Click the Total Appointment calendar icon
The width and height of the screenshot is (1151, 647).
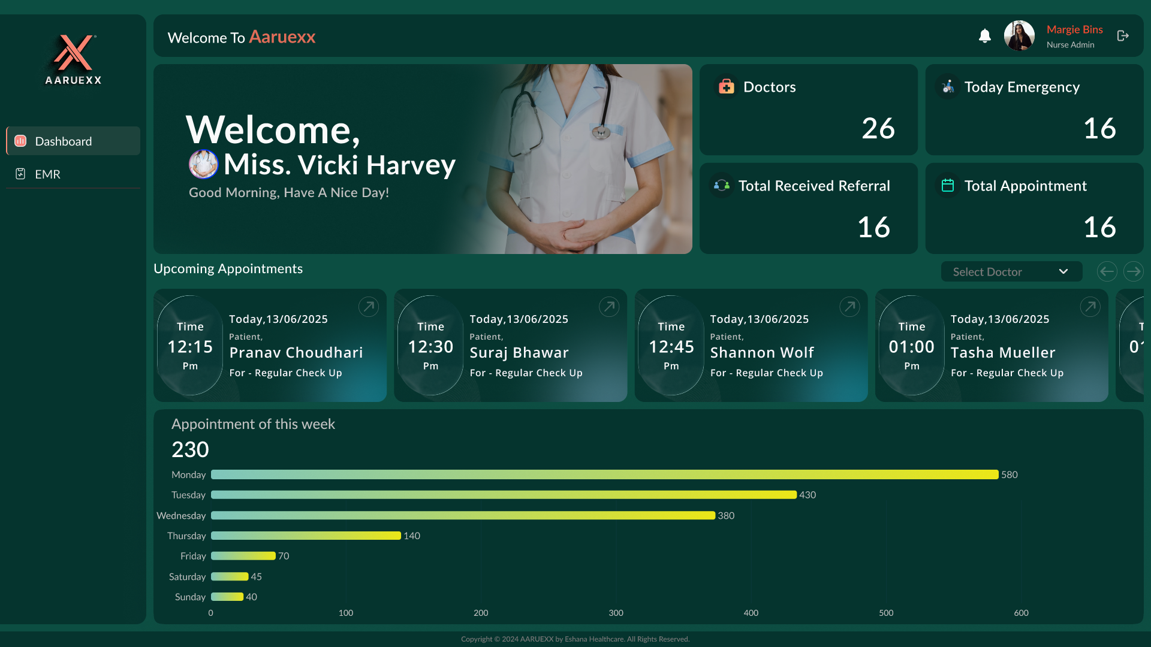point(948,185)
